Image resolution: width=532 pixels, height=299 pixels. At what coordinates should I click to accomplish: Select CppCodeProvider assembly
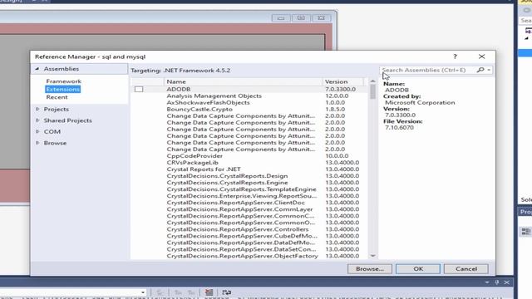249,156
